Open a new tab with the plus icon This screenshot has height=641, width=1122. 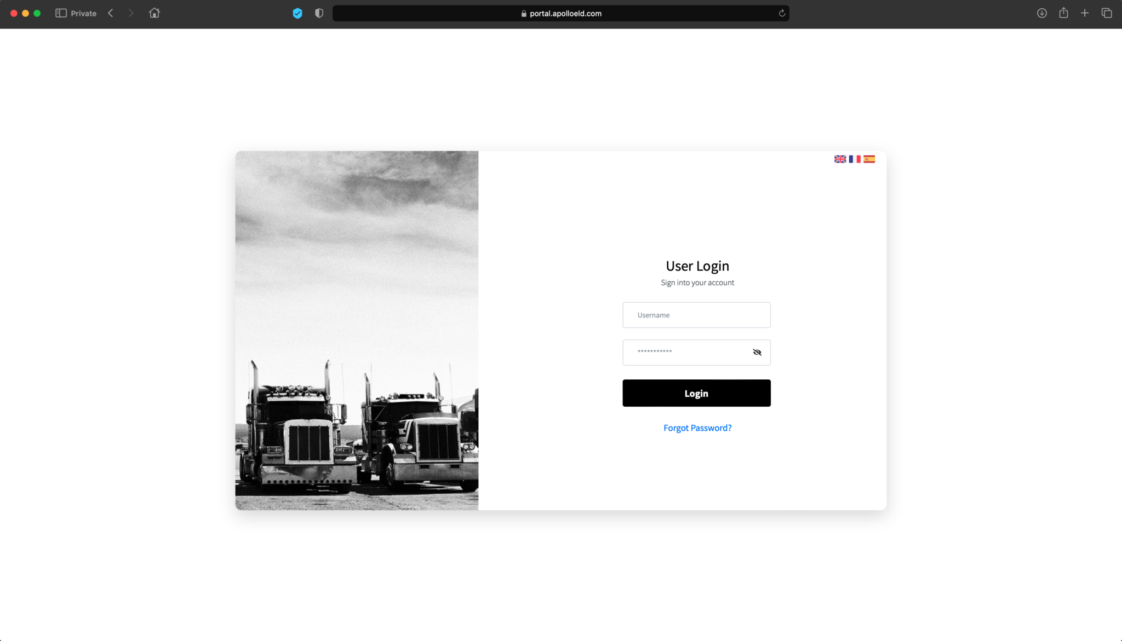1085,13
